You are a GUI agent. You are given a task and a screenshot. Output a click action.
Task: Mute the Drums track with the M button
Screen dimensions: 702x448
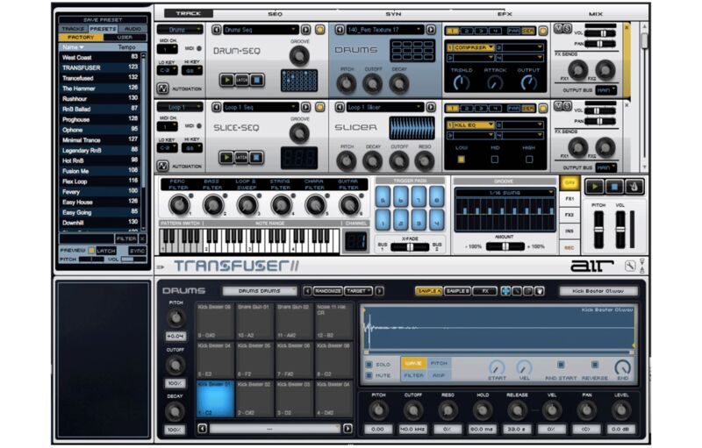[557, 29]
